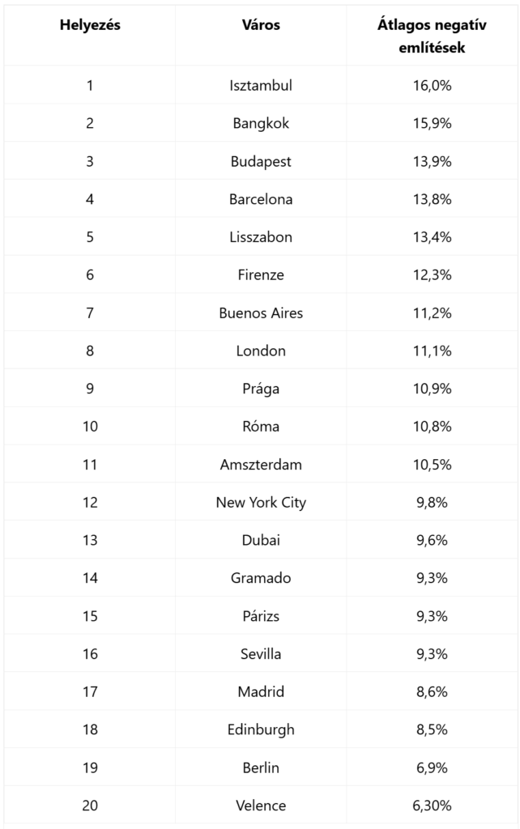Click the Buenos Aires cell
520x829 pixels.
tap(261, 313)
